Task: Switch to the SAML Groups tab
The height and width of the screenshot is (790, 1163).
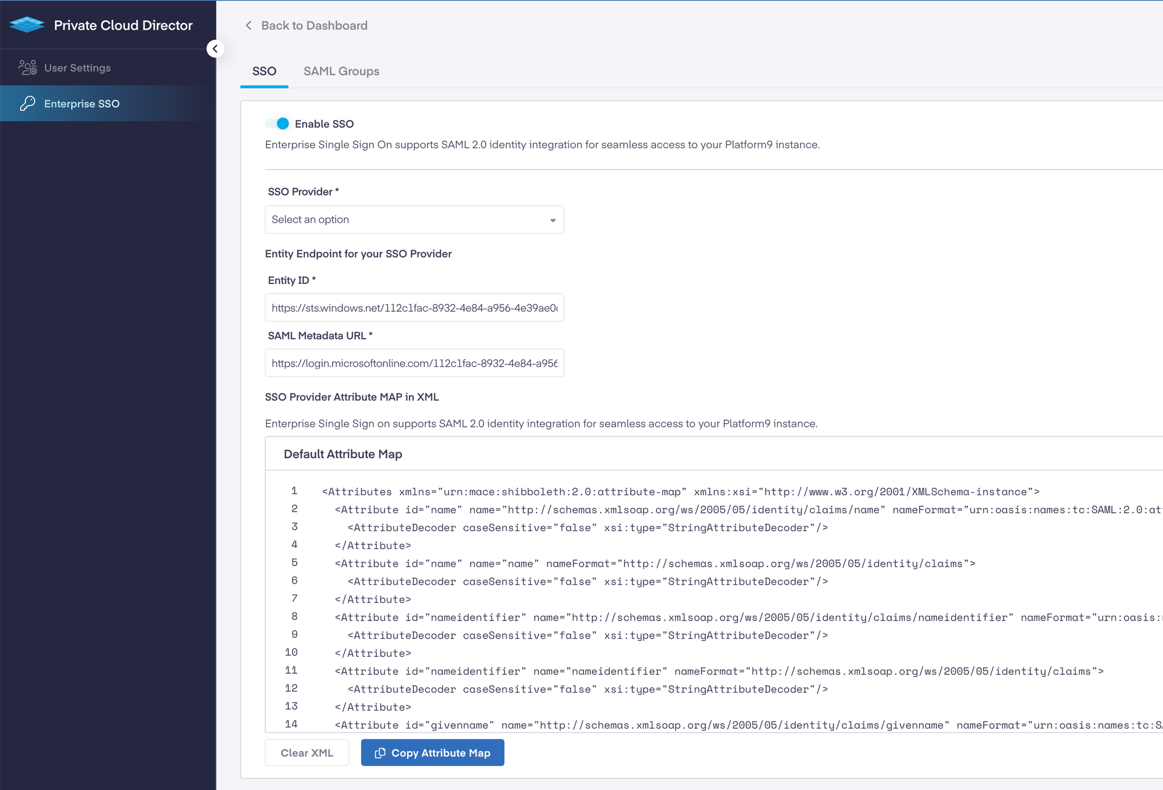Action: pyautogui.click(x=341, y=71)
